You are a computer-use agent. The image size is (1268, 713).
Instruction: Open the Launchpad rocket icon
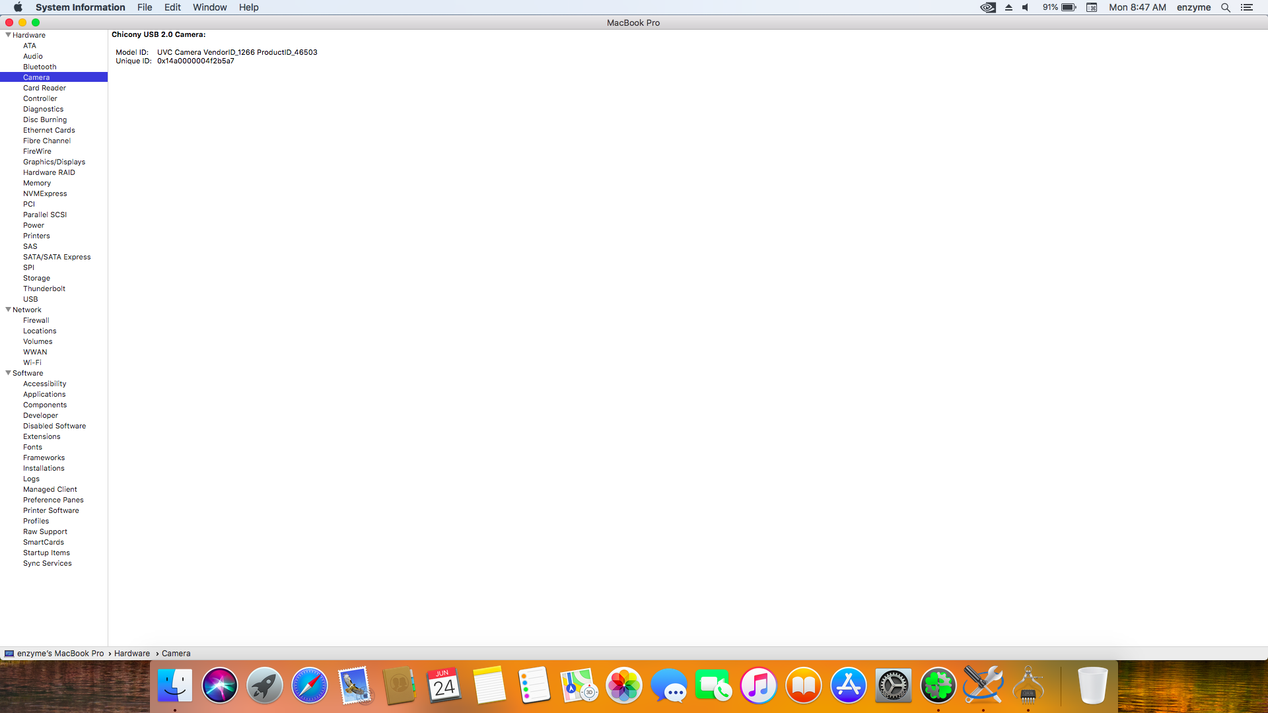click(264, 686)
